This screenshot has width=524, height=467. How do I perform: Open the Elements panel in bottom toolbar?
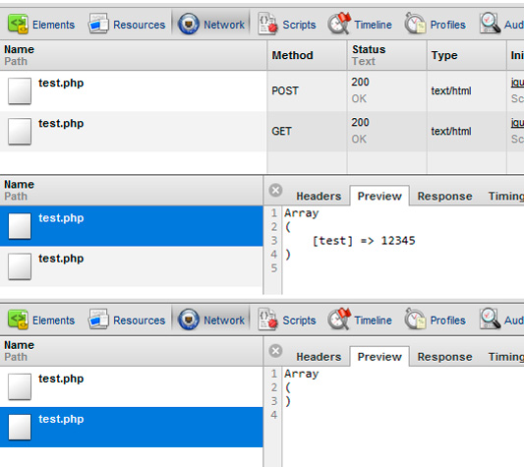coord(41,320)
